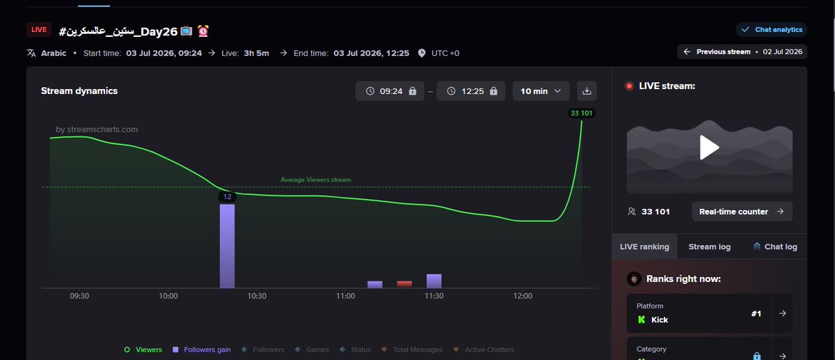The height and width of the screenshot is (360, 835).
Task: Switch to the Stream log tab
Action: point(709,246)
